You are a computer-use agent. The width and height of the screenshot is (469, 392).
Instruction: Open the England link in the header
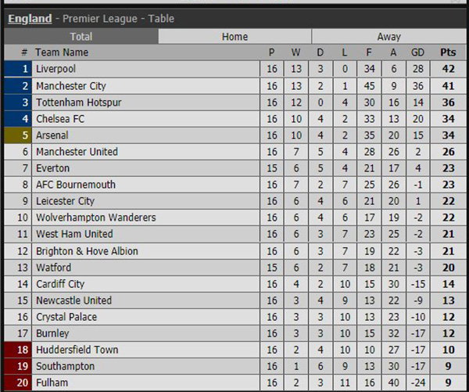pyautogui.click(x=30, y=19)
